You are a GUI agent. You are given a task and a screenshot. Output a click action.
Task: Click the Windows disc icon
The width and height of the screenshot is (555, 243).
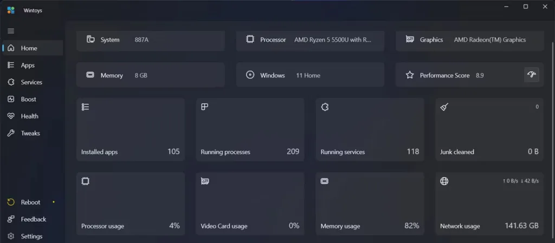(250, 75)
